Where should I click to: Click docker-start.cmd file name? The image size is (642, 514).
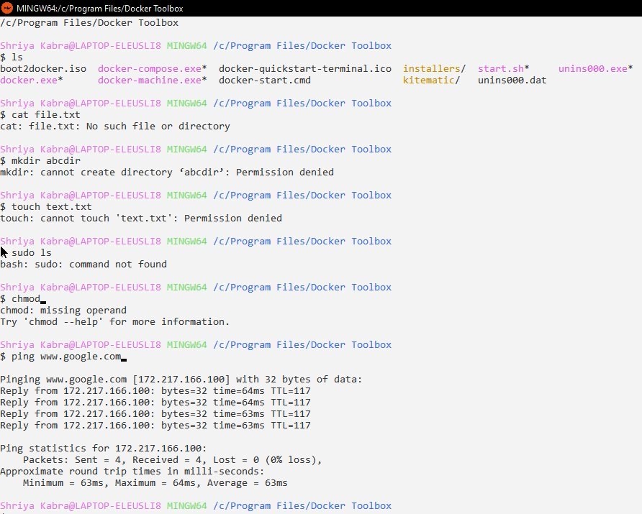264,80
